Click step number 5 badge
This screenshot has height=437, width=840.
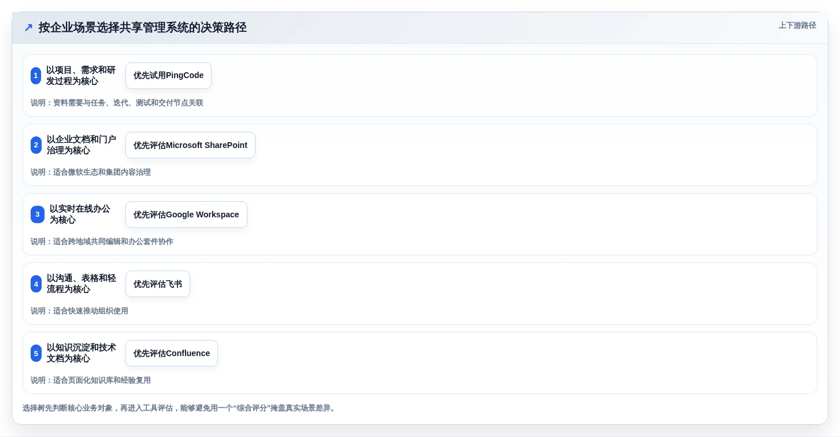[x=36, y=353]
